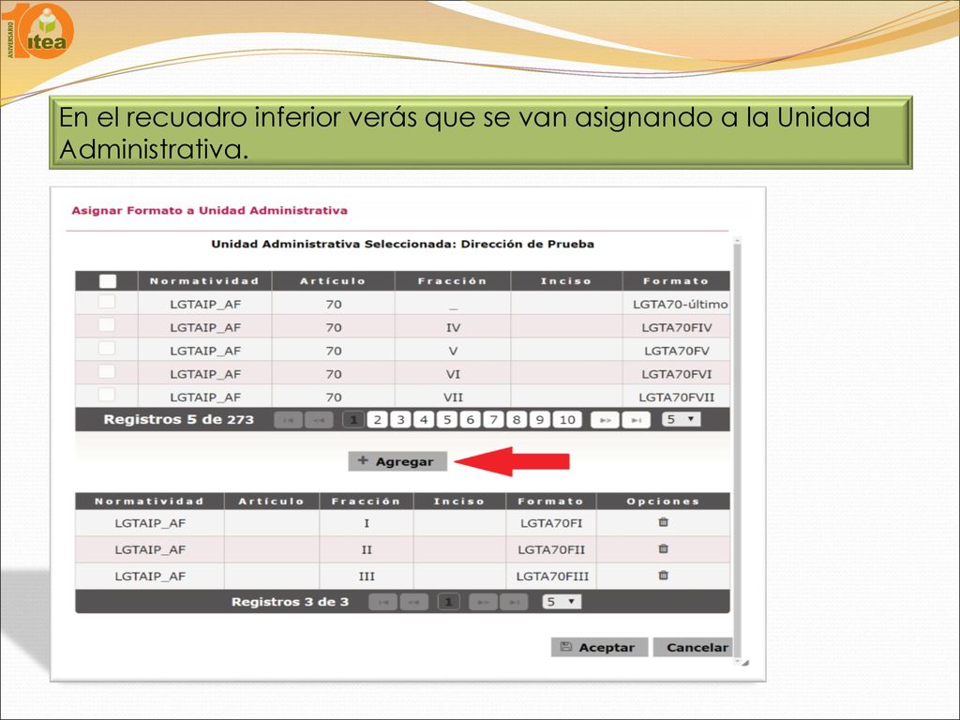960x720 pixels.
Task: Click Artículo header in upper table
Action: pyautogui.click(x=333, y=281)
